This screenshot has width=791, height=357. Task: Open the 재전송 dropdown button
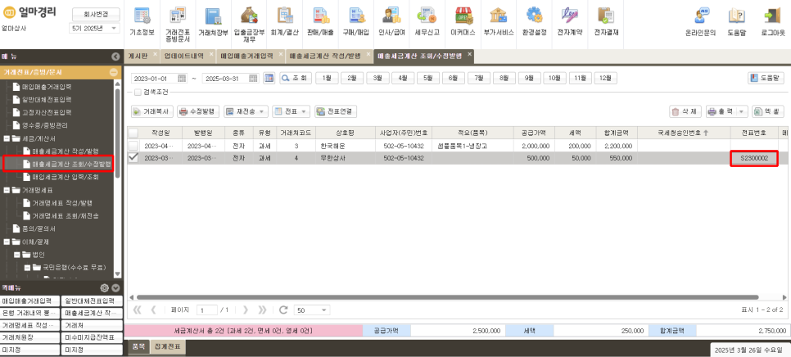tap(246, 111)
